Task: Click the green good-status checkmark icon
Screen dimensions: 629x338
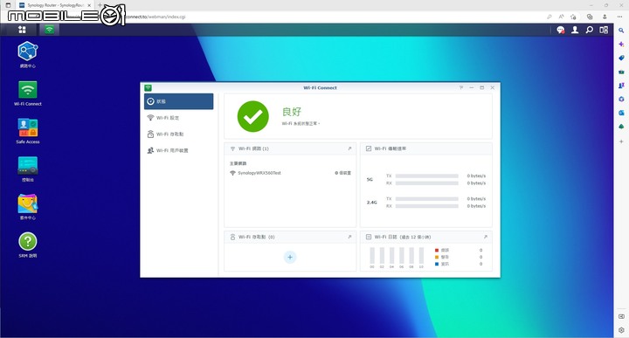Action: (x=252, y=116)
